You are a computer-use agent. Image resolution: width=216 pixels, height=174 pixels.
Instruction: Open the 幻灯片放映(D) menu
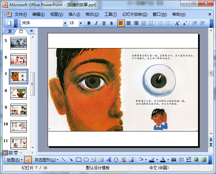135,14
